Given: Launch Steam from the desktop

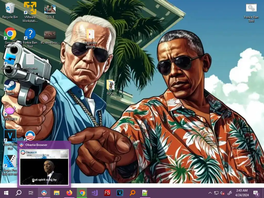Looking at the screenshot, I should (10, 87).
